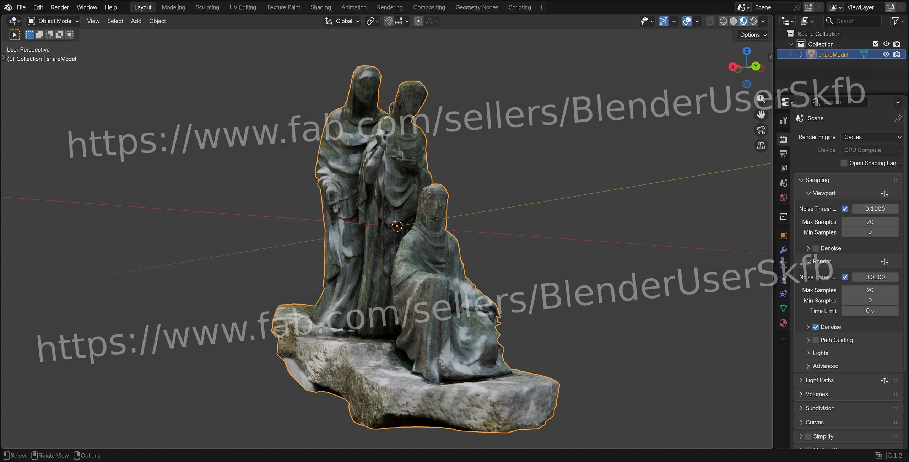909x462 pixels.
Task: Toggle Viewport Noise Threshold checkbox
Action: click(x=845, y=209)
